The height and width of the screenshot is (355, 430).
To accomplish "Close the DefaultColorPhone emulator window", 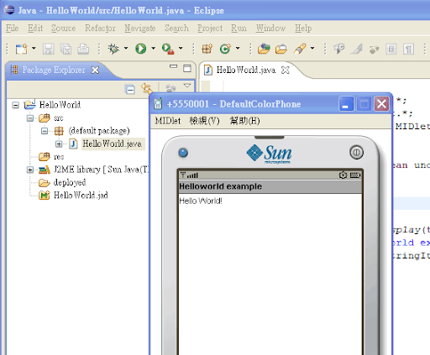I will pyautogui.click(x=381, y=104).
